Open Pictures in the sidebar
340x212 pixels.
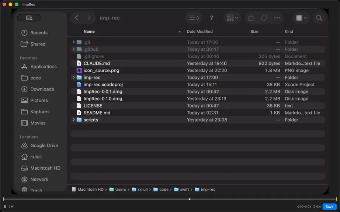coord(34,100)
